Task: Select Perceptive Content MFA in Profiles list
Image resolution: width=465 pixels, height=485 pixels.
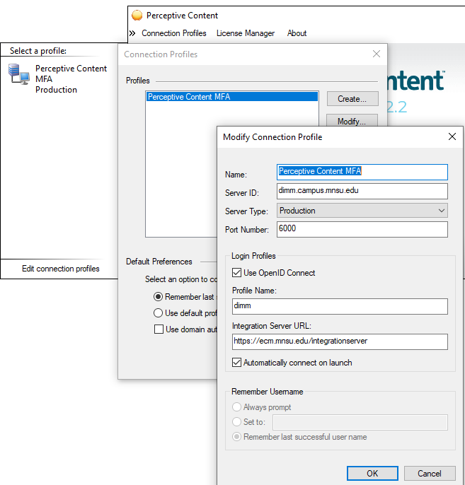Action: (232, 97)
